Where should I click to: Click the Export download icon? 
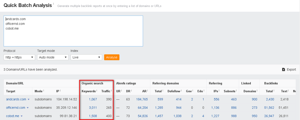click(283, 70)
